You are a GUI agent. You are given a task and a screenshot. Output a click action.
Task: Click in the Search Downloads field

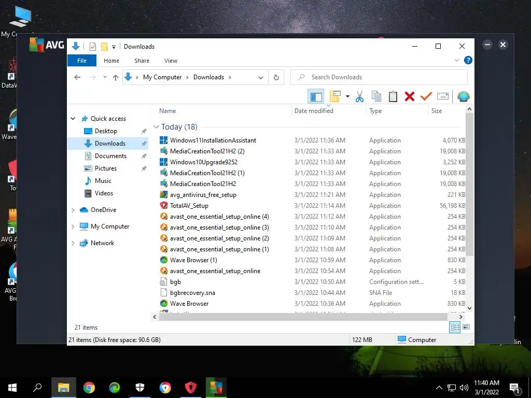pos(379,77)
